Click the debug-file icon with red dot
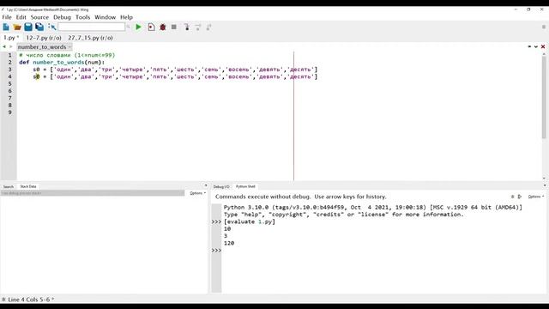The image size is (549, 309). (151, 27)
